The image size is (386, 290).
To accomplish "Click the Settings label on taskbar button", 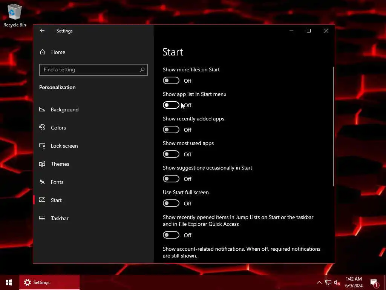I will pos(41,282).
